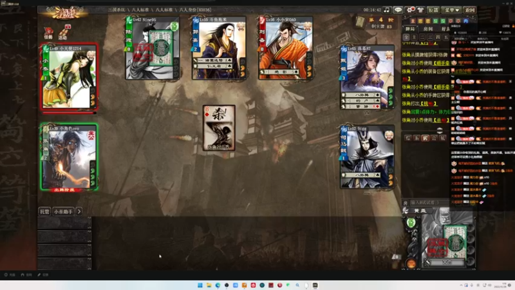This screenshot has width=515, height=290.
Task: Click 郭嘉's 仁王盾 armor equipment
Action: tap(214, 66)
